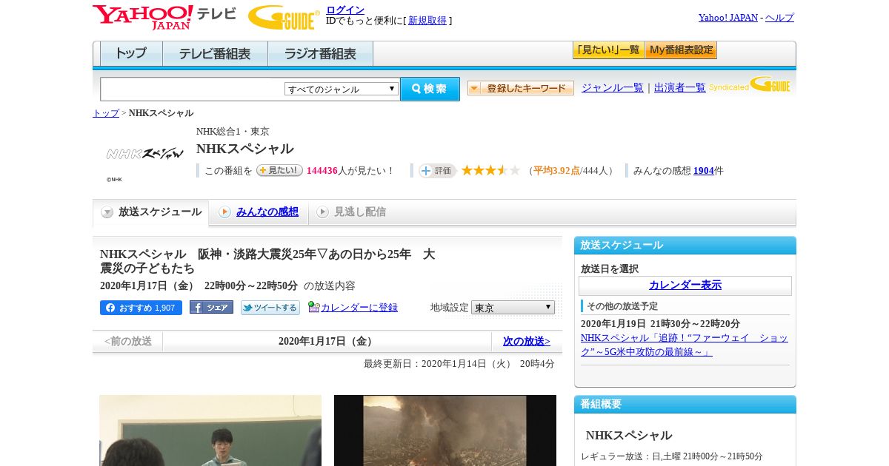Open the ジャンル一覧 link
Viewport: 889px width, 466px height.
click(x=612, y=87)
